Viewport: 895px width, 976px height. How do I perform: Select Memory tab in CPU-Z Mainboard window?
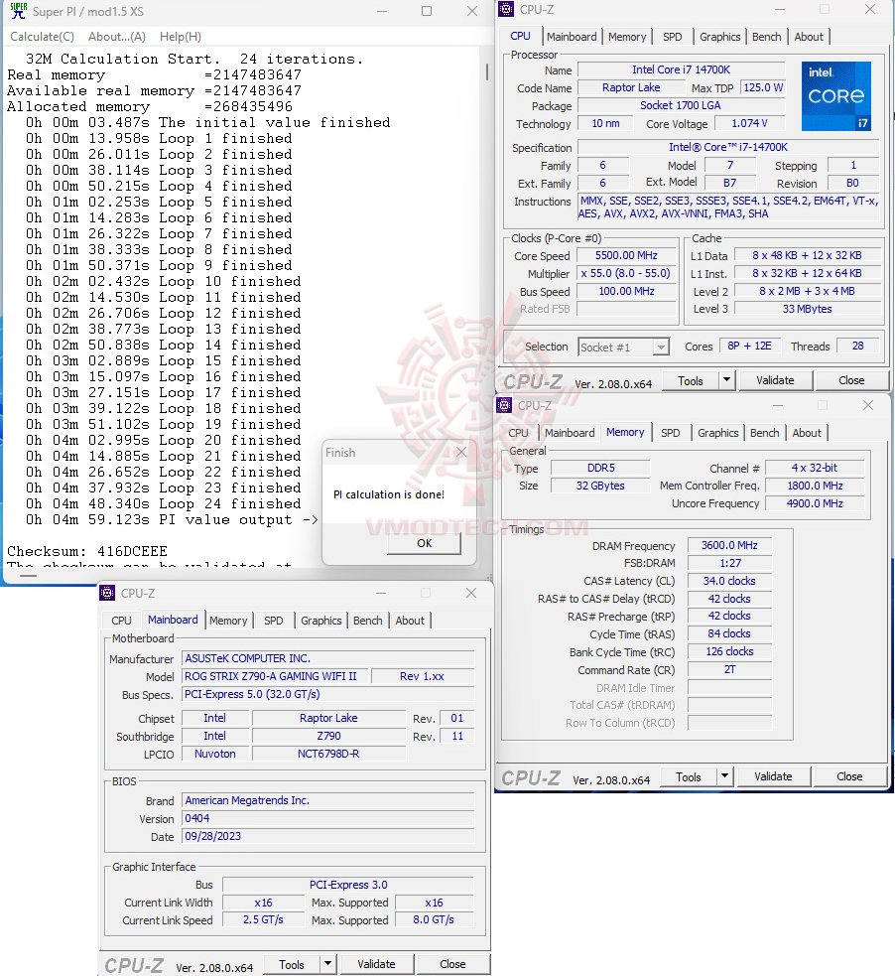tap(228, 621)
